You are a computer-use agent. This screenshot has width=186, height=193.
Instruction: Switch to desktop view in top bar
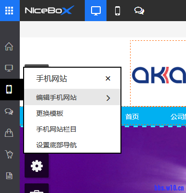pos(96,11)
